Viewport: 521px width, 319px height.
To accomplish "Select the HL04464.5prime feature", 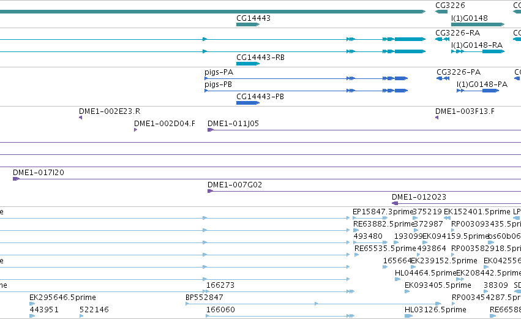I will click(x=398, y=279).
